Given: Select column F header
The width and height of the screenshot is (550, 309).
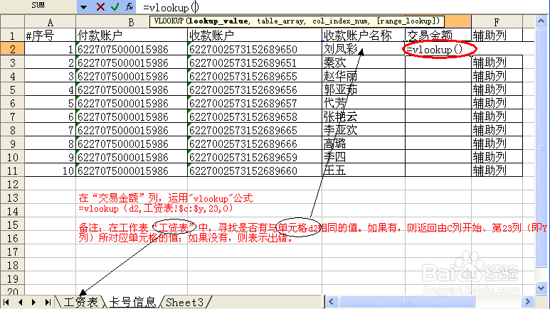Looking at the screenshot, I should click(x=497, y=23).
